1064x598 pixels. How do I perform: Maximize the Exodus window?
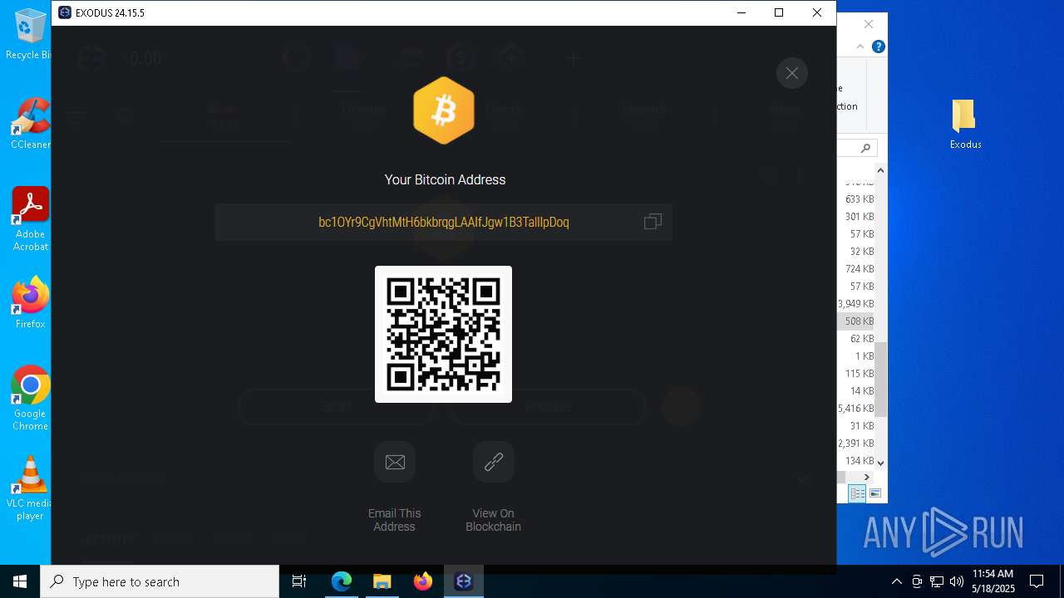779,12
